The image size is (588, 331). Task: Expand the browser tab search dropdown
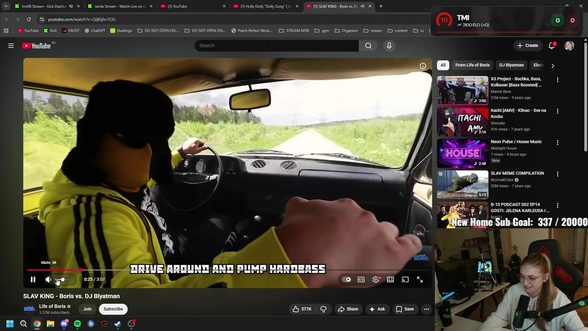tap(6, 6)
